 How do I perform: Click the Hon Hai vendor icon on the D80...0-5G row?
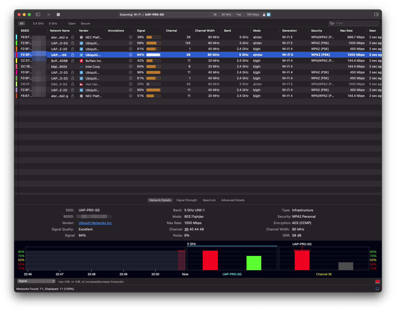(x=81, y=84)
